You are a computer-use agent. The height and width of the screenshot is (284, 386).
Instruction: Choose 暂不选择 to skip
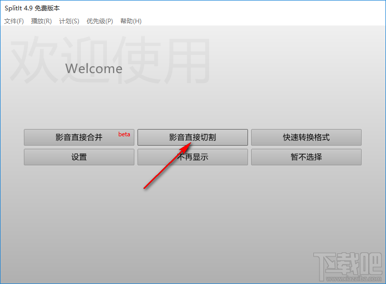(x=306, y=157)
